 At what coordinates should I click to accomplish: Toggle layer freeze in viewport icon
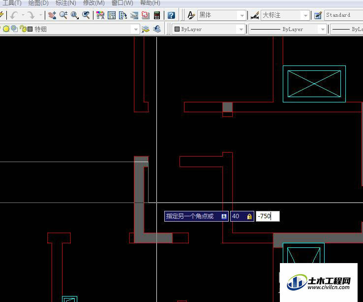tap(14, 29)
